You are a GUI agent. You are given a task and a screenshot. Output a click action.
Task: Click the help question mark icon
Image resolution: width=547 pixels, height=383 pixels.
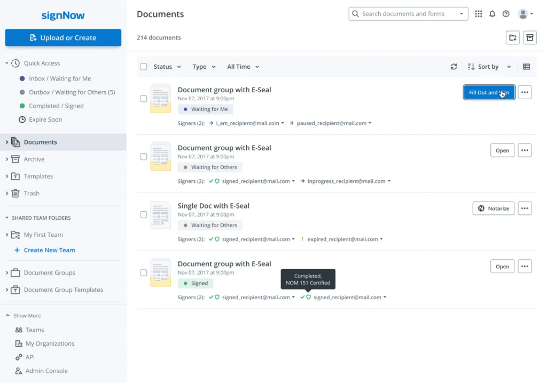point(506,14)
